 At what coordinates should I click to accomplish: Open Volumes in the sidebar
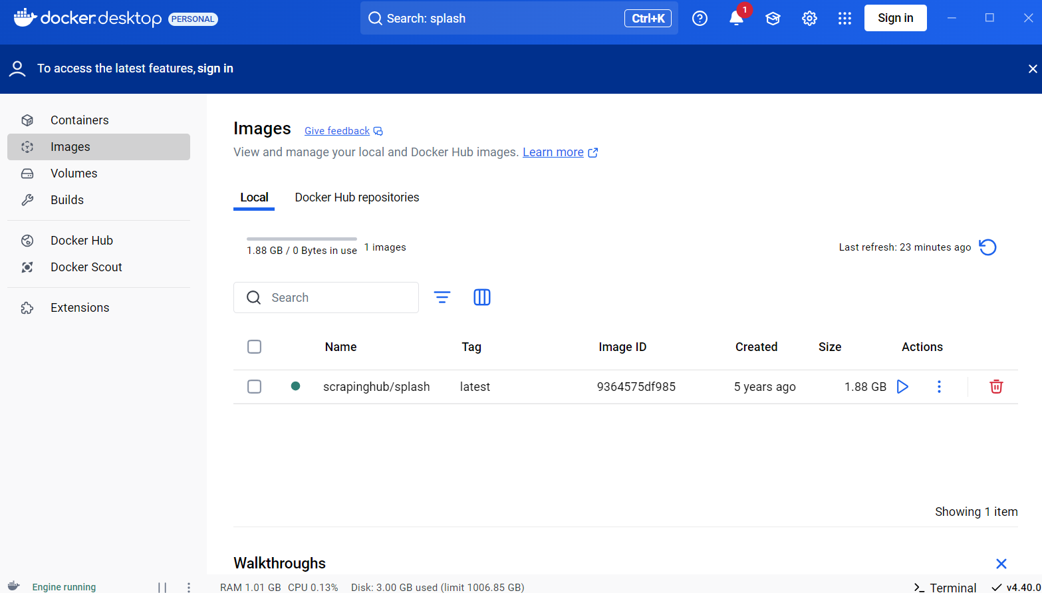(98, 174)
